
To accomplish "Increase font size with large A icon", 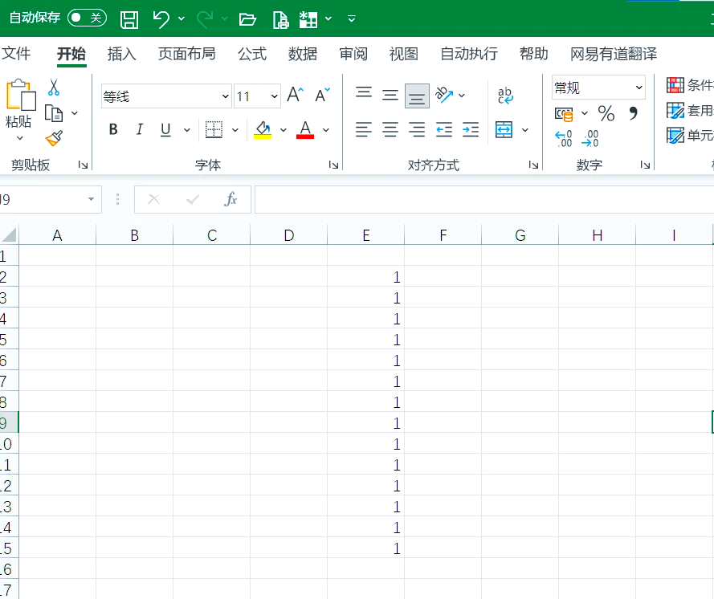I will pyautogui.click(x=295, y=95).
